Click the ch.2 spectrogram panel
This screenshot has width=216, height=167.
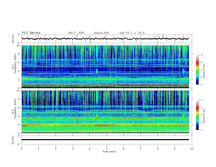point(105,112)
